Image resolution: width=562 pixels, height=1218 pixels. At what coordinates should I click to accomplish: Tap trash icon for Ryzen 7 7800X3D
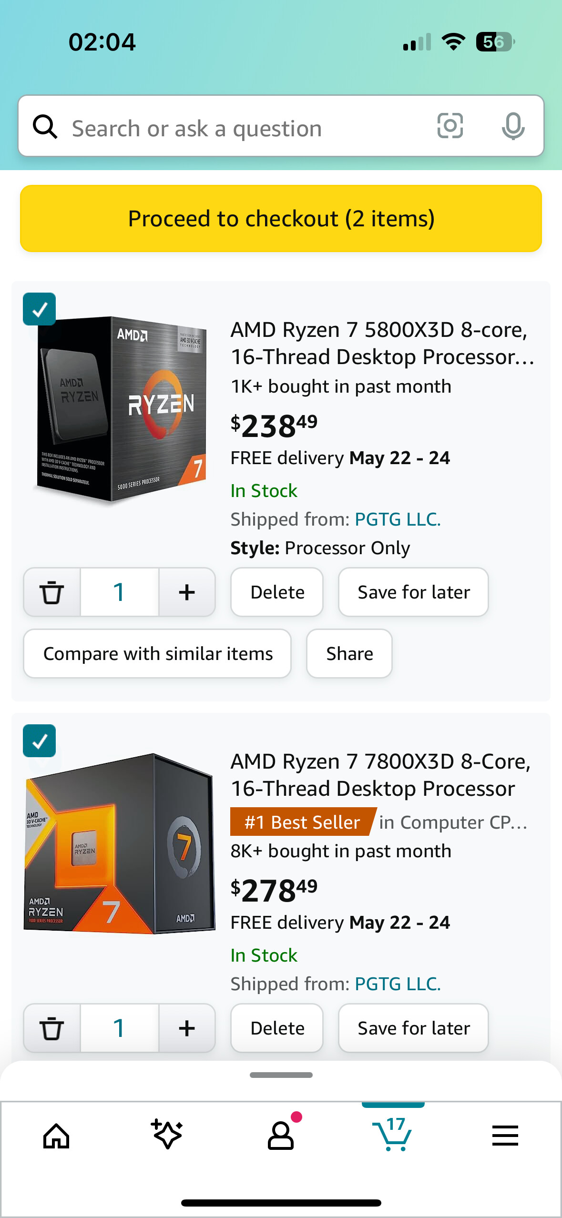pos(52,1028)
